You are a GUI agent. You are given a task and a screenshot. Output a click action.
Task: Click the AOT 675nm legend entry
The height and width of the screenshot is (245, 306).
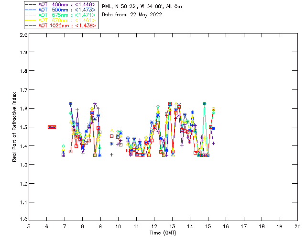coord(61,15)
